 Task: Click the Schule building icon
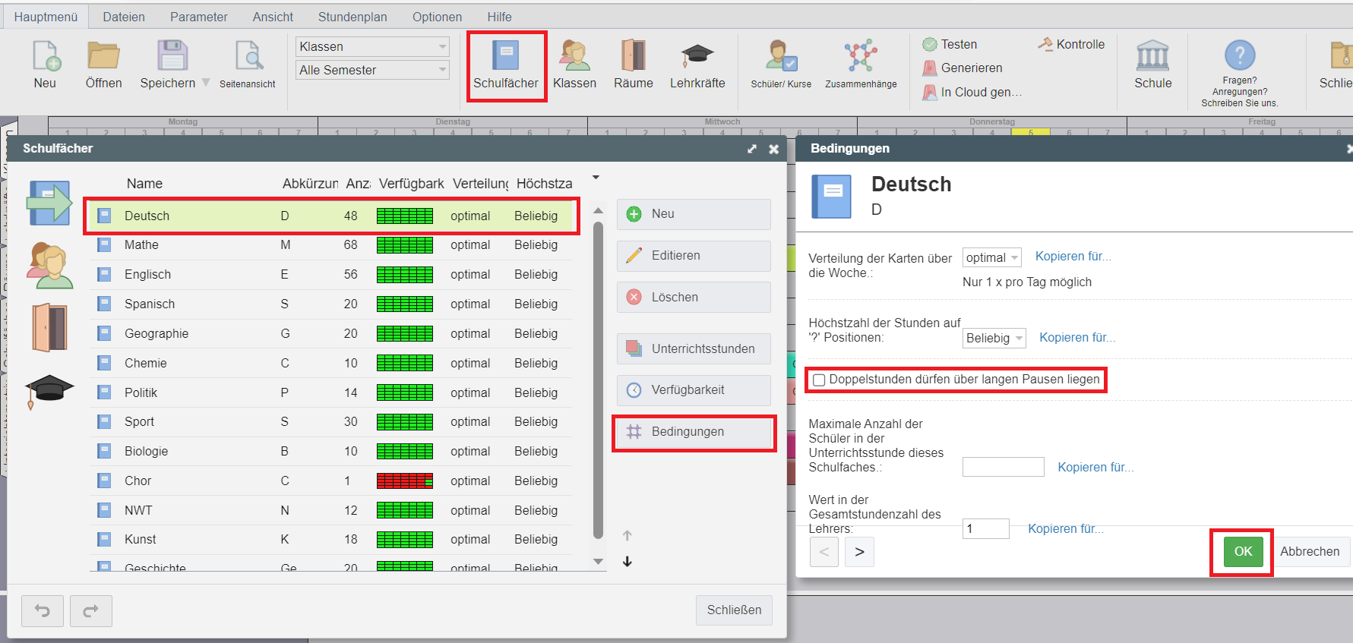click(1152, 56)
